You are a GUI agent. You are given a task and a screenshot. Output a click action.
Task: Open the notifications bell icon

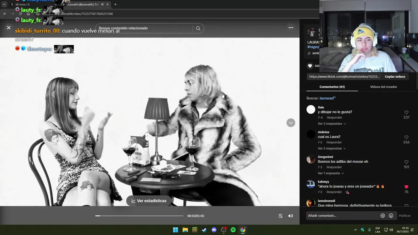tap(412, 230)
